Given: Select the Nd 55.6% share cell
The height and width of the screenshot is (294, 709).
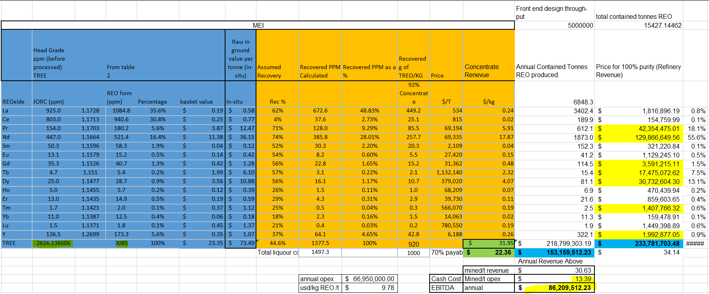Looking at the screenshot, I should (695, 137).
